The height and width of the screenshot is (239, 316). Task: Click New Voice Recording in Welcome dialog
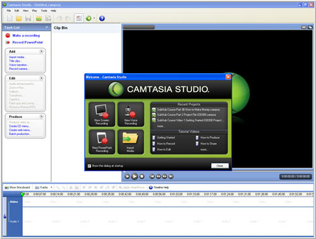point(131,114)
